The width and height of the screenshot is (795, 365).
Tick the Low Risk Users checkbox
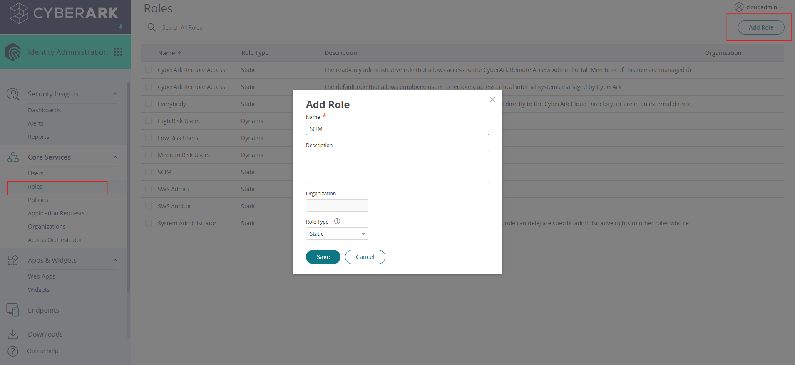(149, 138)
